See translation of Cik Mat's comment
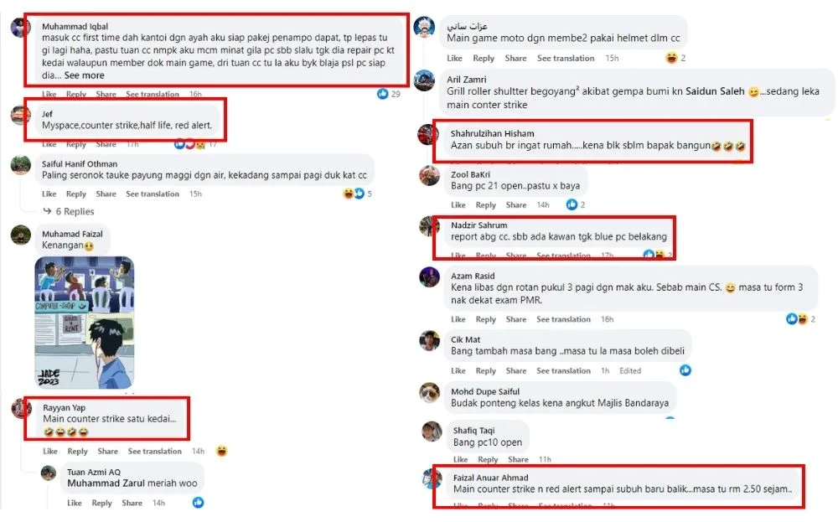Image resolution: width=838 pixels, height=522 pixels. (x=566, y=370)
